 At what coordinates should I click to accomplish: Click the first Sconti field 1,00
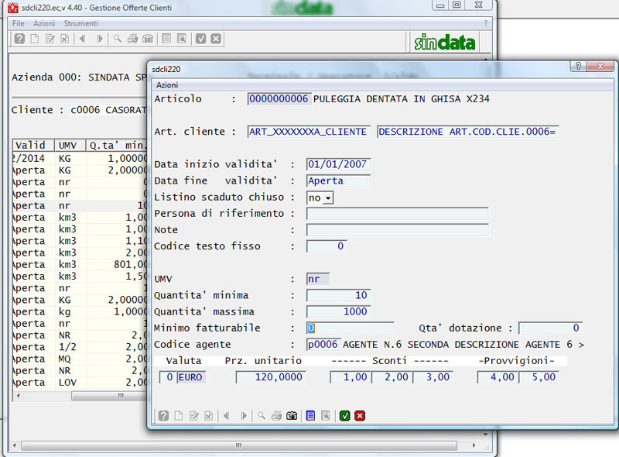tap(351, 377)
